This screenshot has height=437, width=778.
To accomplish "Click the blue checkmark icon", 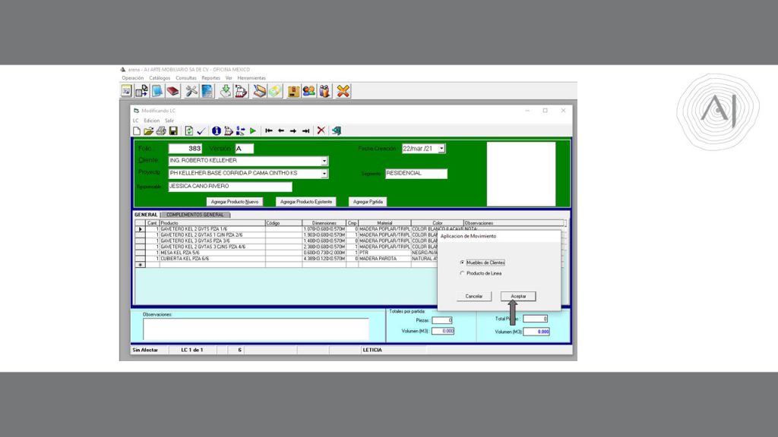I will tap(201, 130).
